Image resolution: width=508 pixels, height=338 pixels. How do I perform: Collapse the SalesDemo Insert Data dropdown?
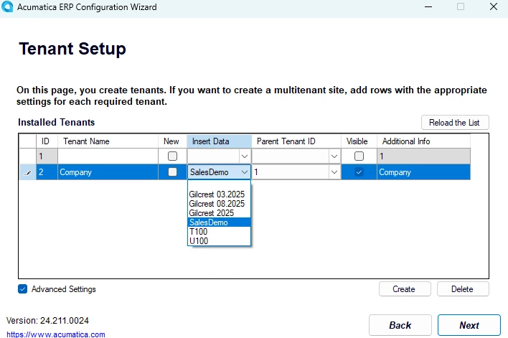coord(245,172)
